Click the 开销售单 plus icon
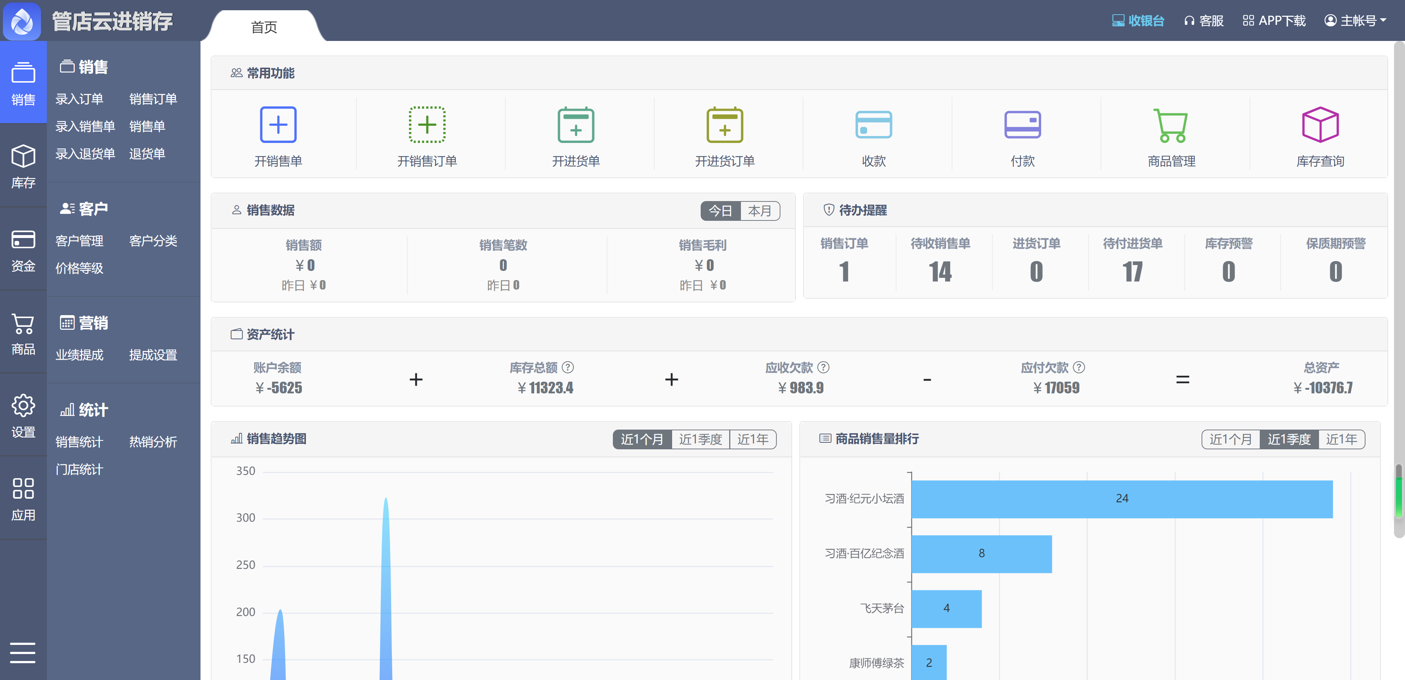 point(278,125)
